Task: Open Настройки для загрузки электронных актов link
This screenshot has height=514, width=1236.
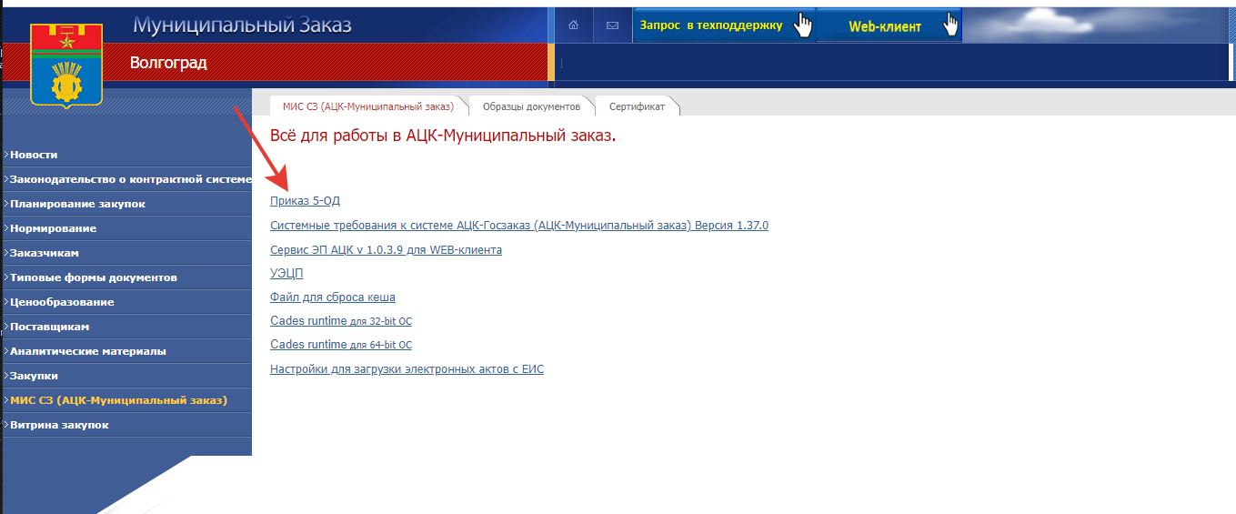Action: click(407, 369)
